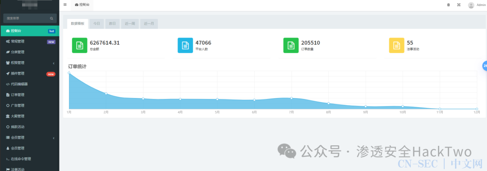Click the chart data point for 11月

point(440,109)
